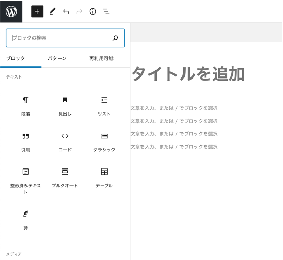Add a テーブル table block
Viewport: 283px width, 260px height.
click(x=104, y=178)
